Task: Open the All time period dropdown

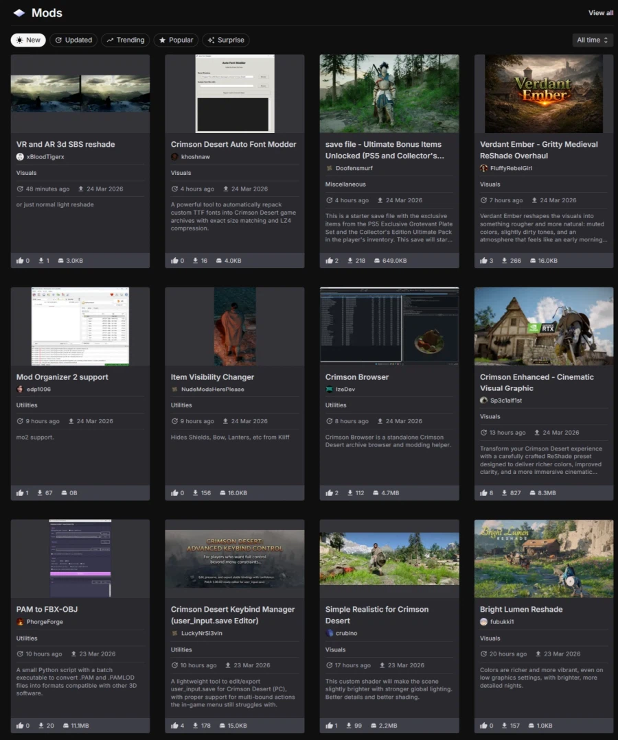Action: point(593,40)
